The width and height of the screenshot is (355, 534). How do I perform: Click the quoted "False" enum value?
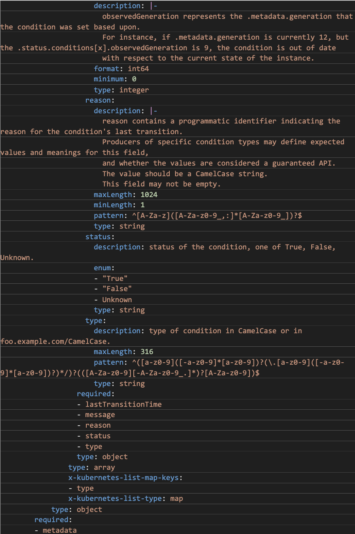(117, 289)
